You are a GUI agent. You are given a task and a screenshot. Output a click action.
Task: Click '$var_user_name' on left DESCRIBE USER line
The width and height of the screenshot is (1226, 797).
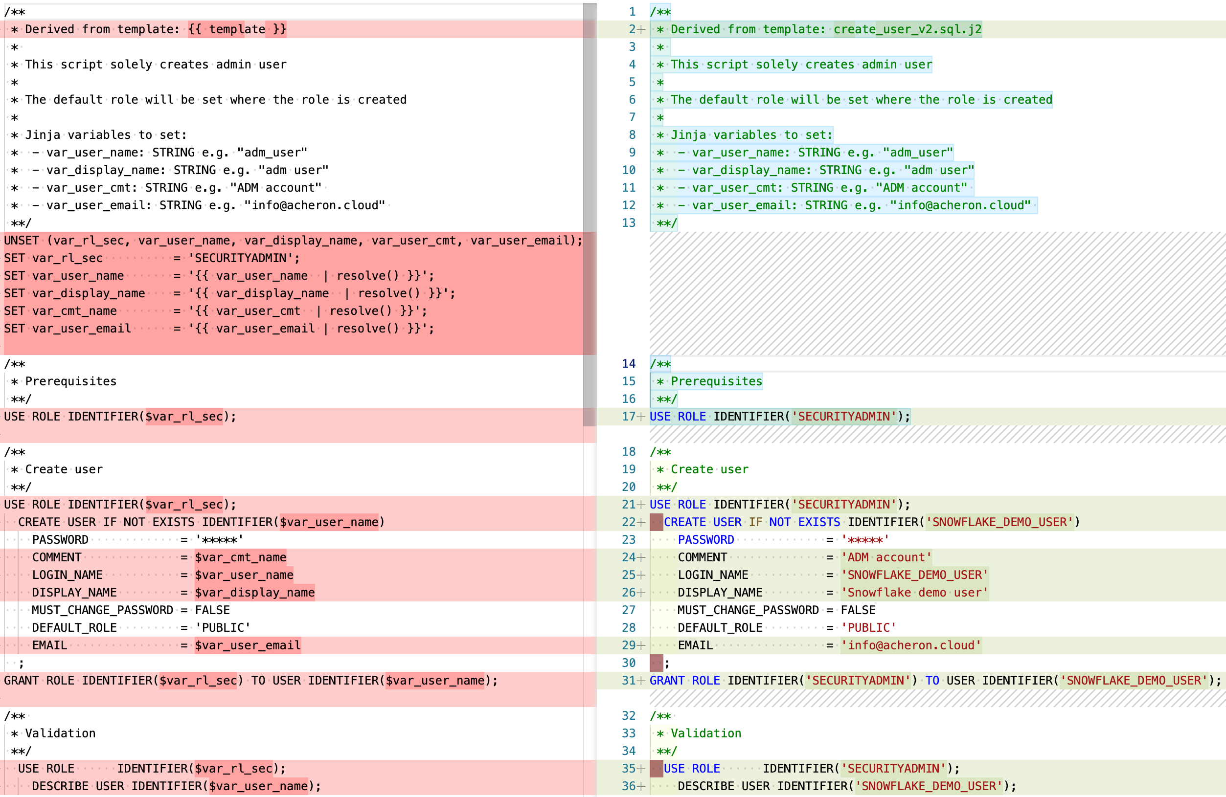[258, 786]
